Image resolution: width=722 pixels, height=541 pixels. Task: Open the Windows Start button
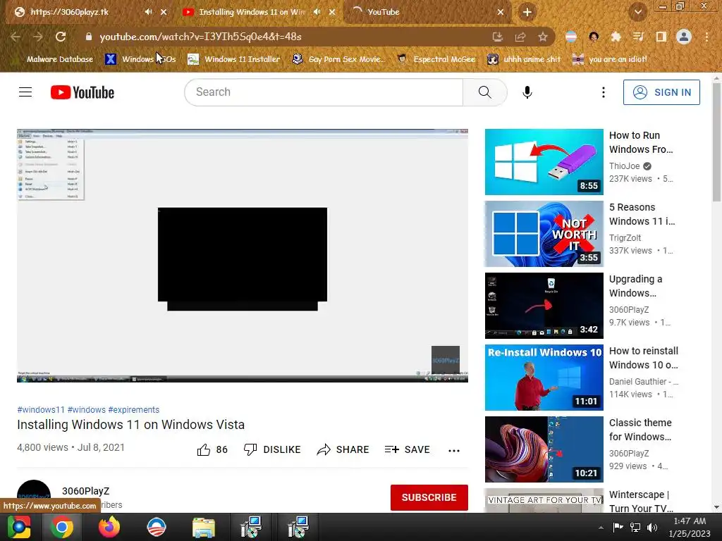(x=19, y=527)
